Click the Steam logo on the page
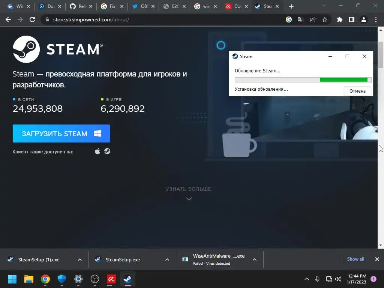This screenshot has height=288, width=384. [x=58, y=49]
